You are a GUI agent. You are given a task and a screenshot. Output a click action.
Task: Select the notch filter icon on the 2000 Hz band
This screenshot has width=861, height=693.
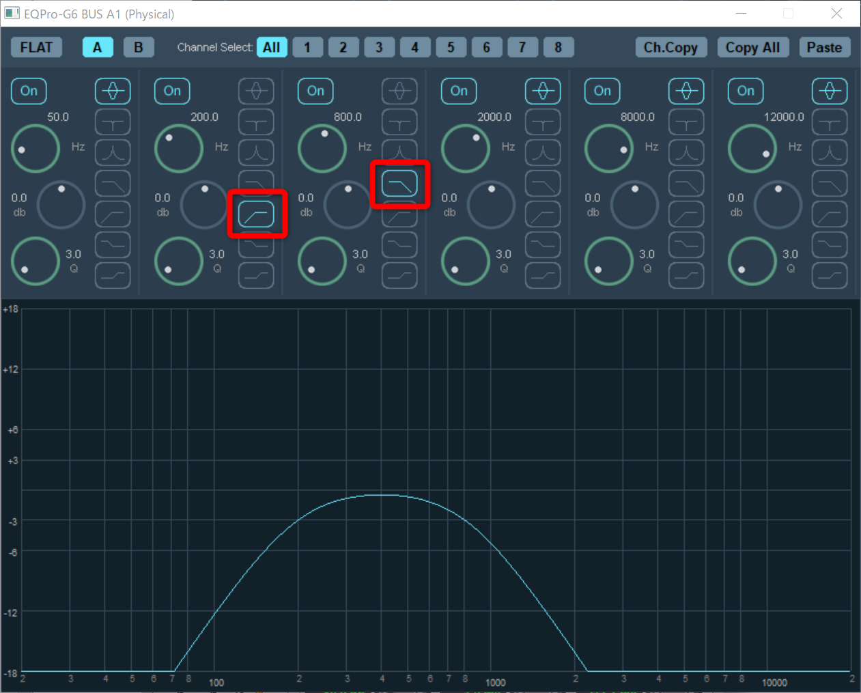tap(543, 122)
